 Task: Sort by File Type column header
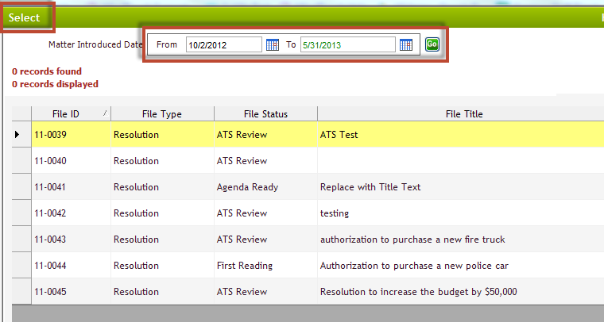click(x=162, y=114)
